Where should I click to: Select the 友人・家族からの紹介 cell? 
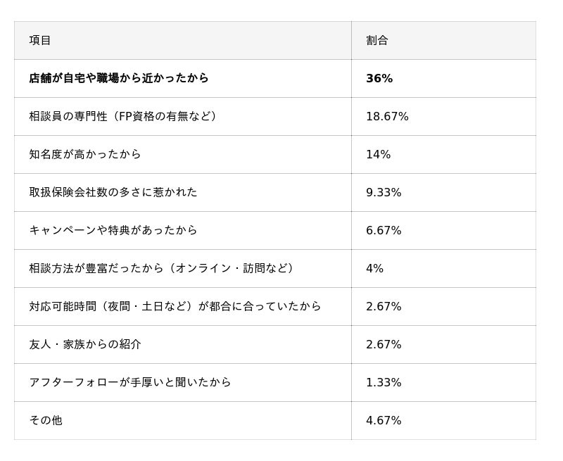coord(85,344)
